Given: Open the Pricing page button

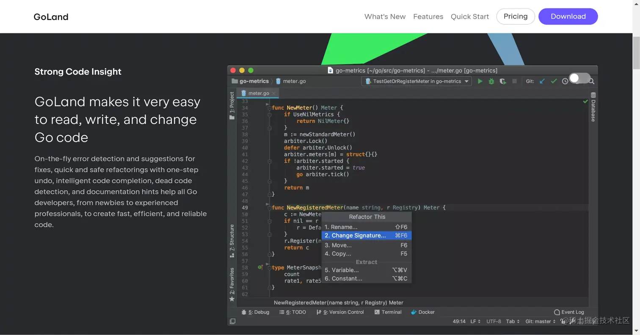Looking at the screenshot, I should (516, 16).
